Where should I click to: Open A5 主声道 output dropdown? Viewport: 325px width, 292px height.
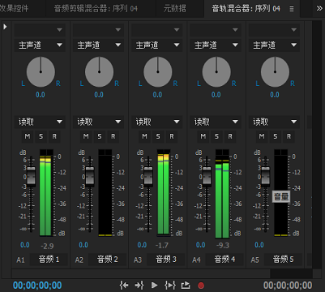coord(274,45)
